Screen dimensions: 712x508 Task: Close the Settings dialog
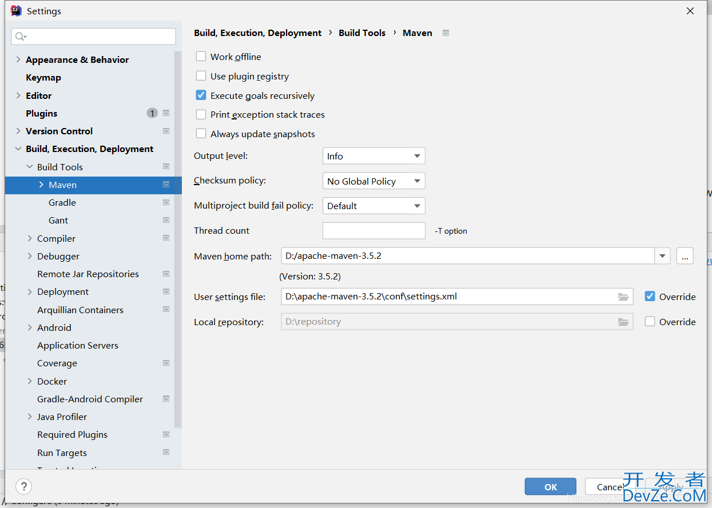690,11
